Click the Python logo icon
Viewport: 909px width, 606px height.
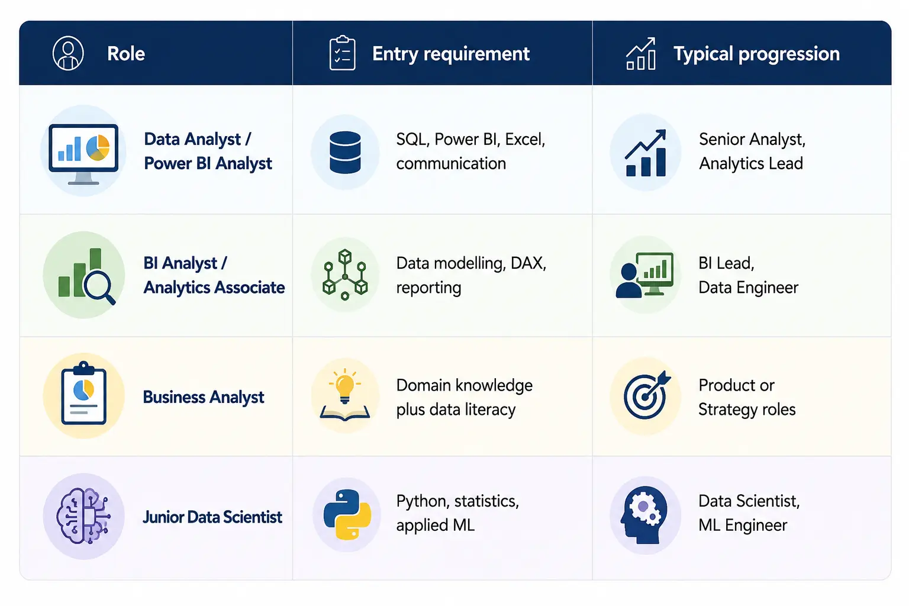(347, 514)
